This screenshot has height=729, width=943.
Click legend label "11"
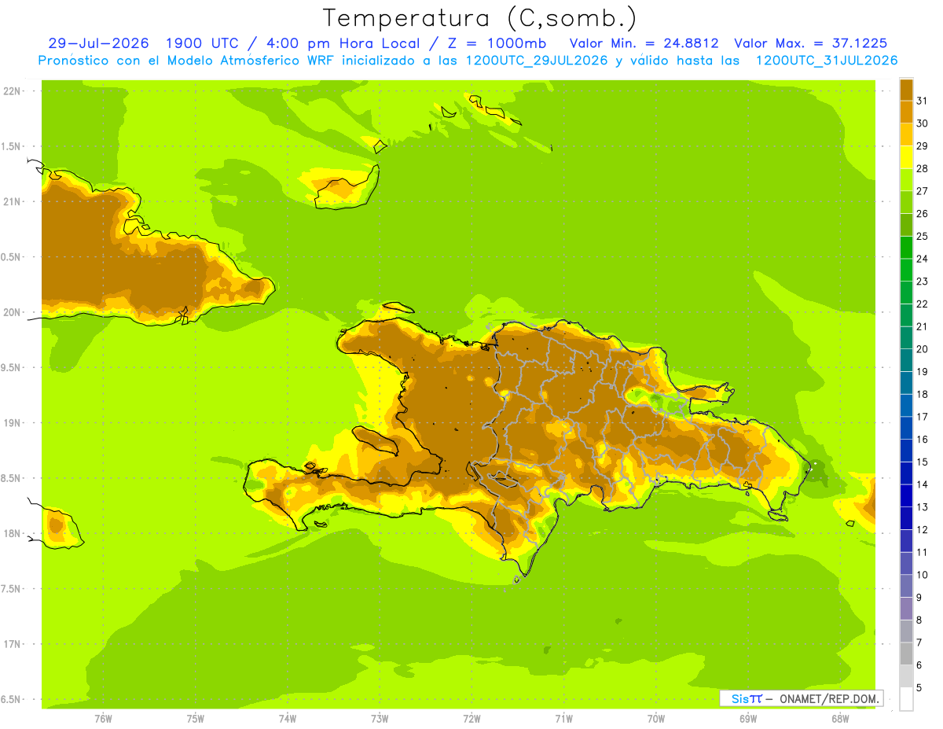tap(923, 552)
